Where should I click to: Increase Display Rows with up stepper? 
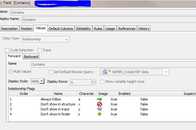(94, 81)
